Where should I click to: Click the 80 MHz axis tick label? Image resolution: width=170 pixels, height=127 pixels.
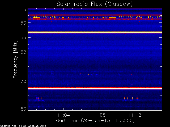point(23,109)
